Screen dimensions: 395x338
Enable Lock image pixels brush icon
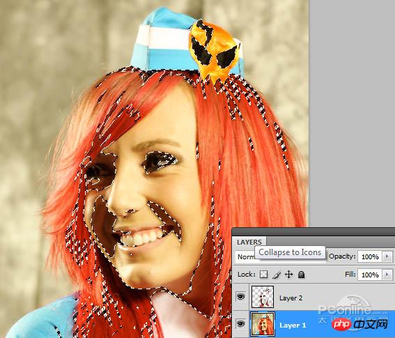click(277, 275)
